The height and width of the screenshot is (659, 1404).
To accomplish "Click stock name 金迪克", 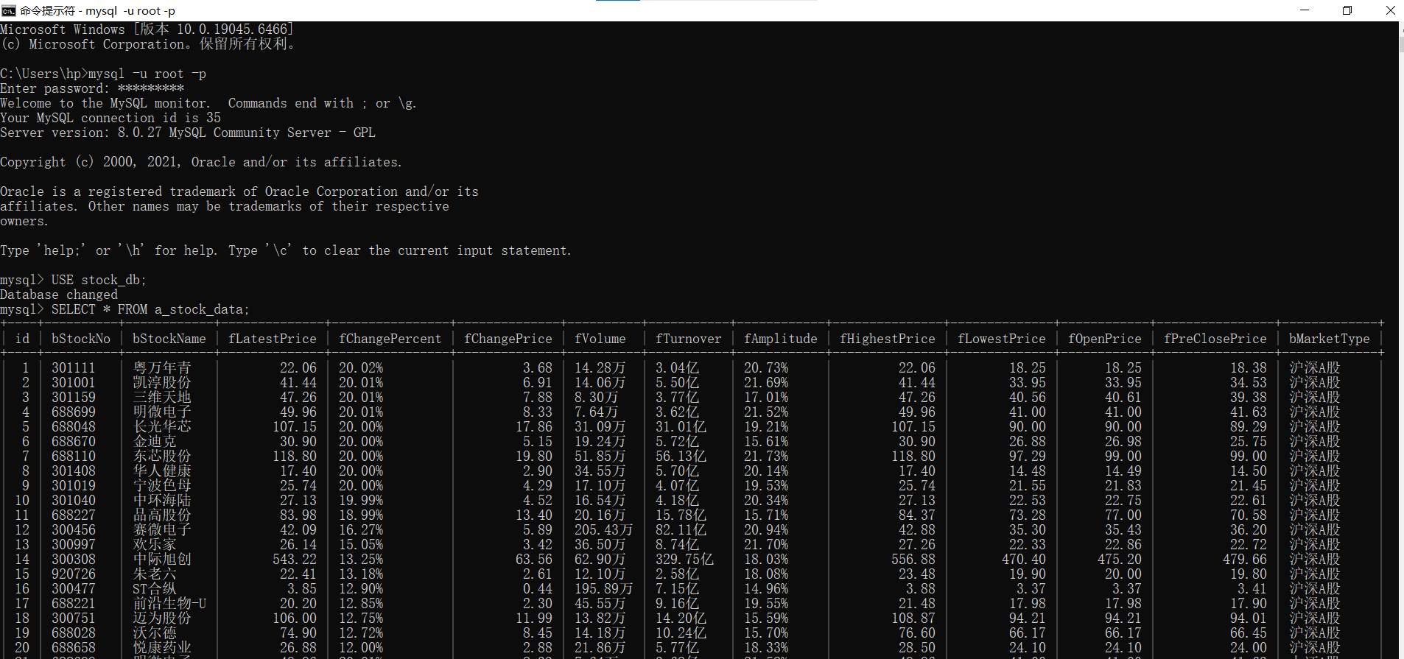I will click(155, 442).
